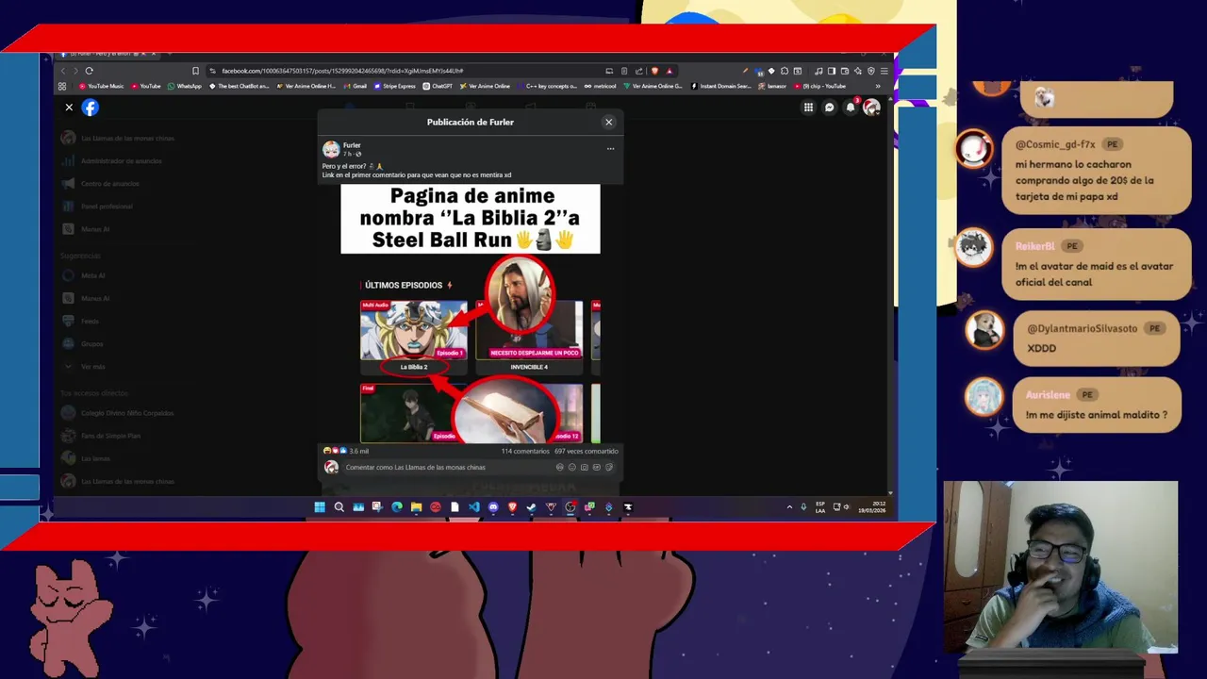Viewport: 1207px width, 679px height.
Task: Insert an emoji in the comment
Action: 571,467
